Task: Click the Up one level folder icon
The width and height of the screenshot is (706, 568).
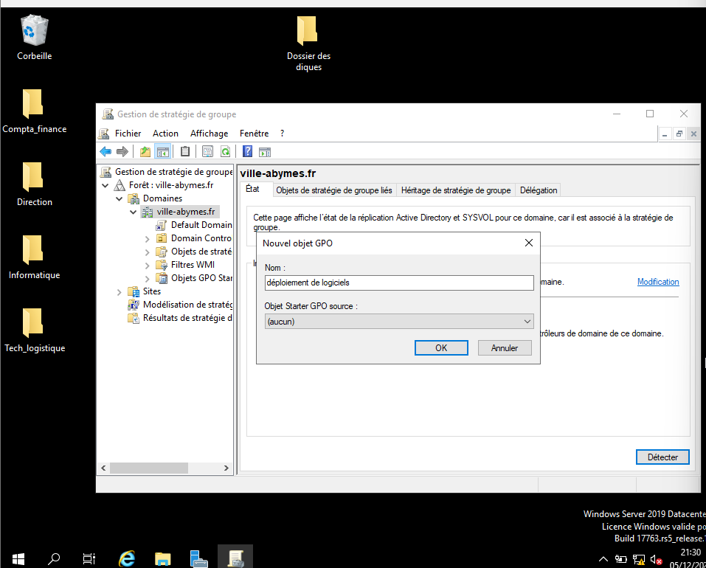Action: pyautogui.click(x=145, y=151)
